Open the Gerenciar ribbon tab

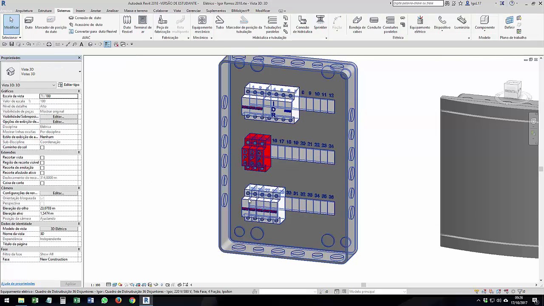pyautogui.click(x=193, y=11)
